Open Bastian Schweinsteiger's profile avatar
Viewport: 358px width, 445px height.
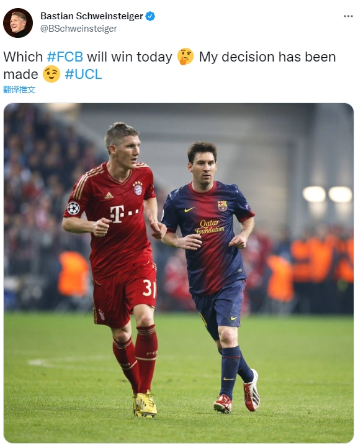(18, 23)
